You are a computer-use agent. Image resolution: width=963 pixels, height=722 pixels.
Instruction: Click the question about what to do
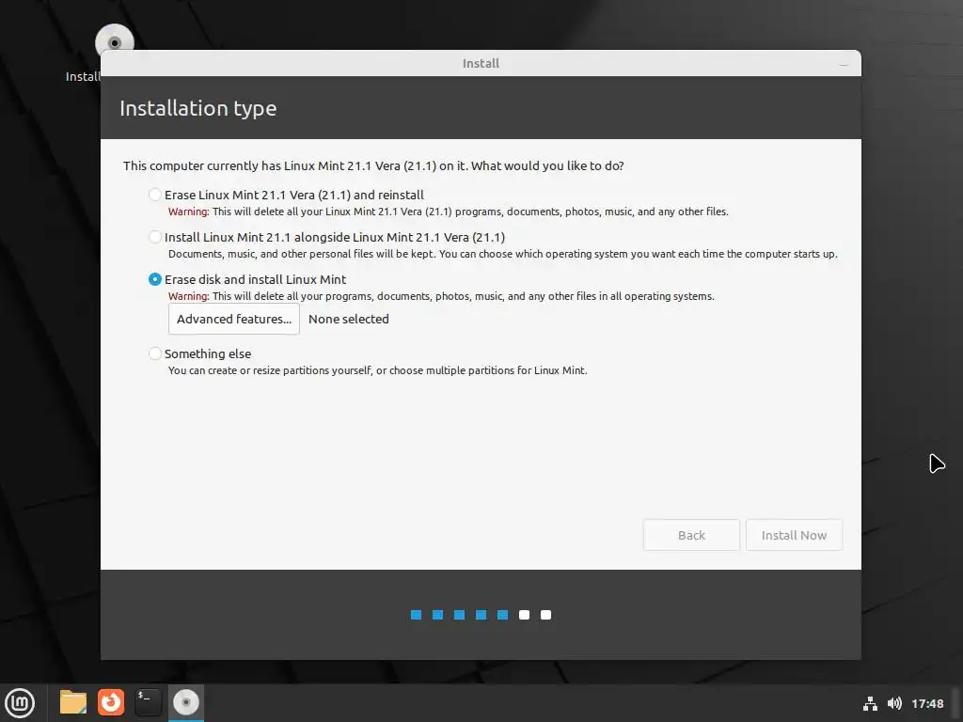373,165
